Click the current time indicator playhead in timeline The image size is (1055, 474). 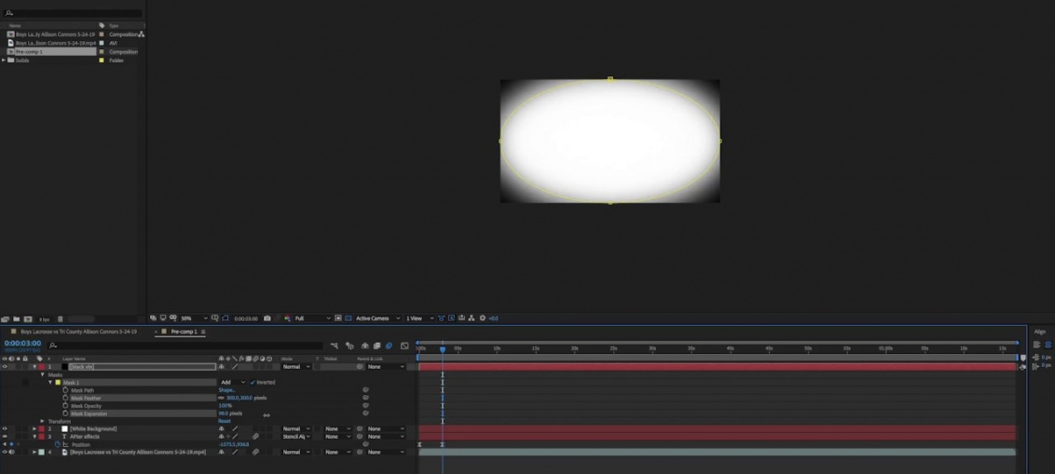[x=442, y=349]
